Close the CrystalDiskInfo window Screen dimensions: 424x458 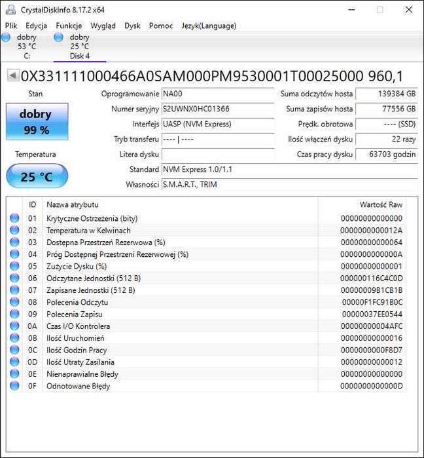409,10
